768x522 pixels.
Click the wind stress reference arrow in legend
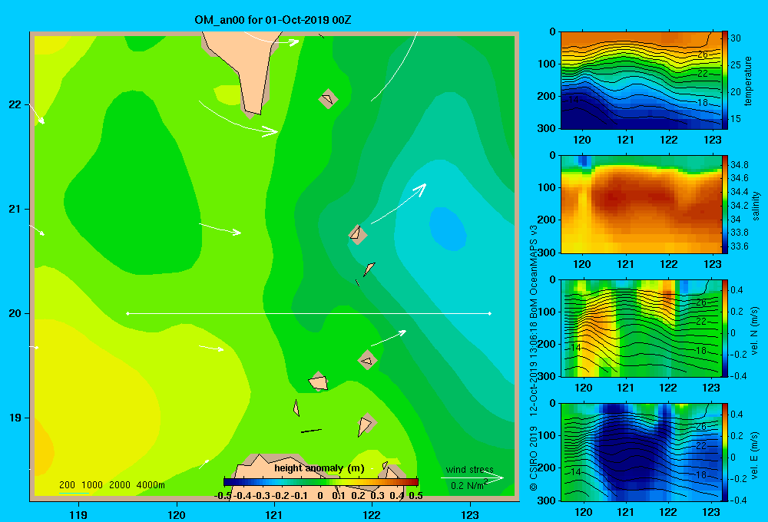(x=472, y=478)
